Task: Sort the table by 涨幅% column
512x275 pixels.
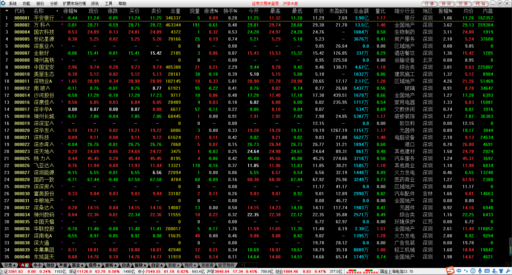Action: click(x=70, y=11)
